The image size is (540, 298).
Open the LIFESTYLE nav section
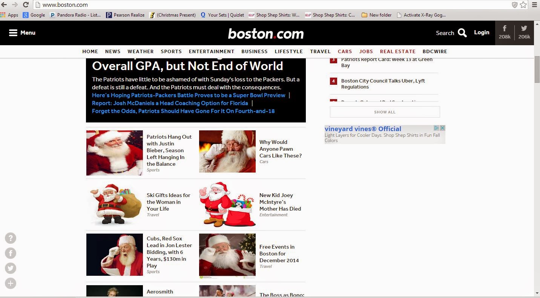(289, 52)
